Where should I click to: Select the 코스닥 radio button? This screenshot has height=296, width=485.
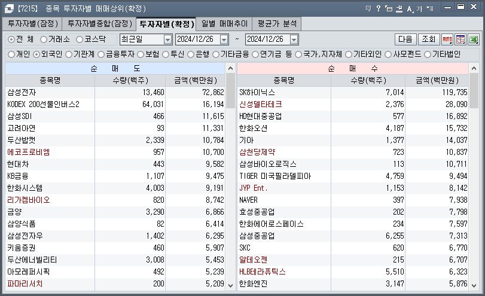[80, 39]
